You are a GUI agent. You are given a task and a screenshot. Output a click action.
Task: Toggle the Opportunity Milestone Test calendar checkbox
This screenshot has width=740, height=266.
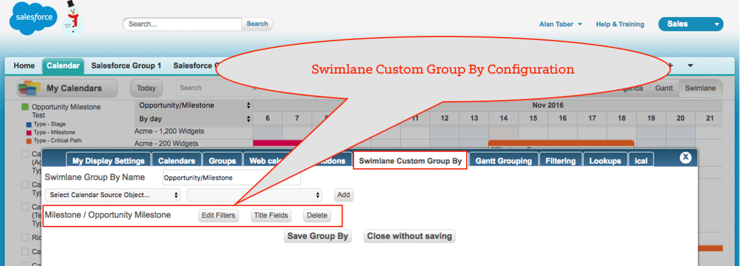pos(25,107)
